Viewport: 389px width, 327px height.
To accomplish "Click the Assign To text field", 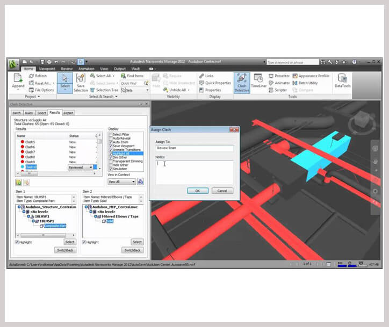I will [195, 148].
